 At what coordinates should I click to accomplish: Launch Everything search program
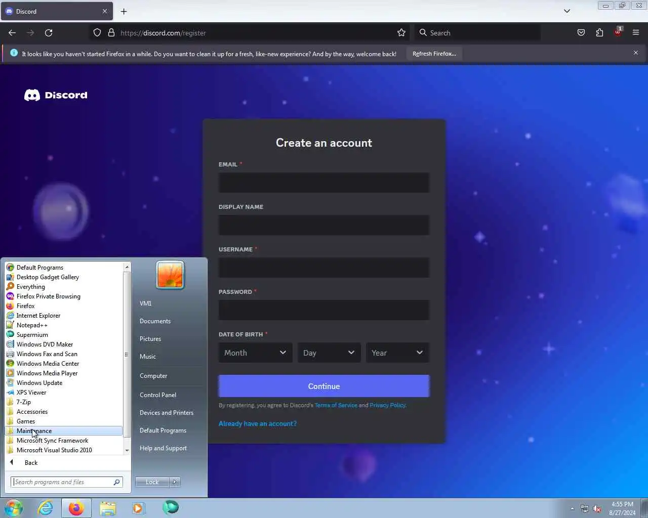click(64, 287)
